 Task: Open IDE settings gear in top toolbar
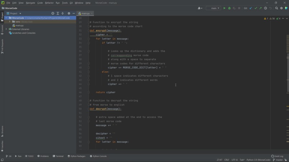coord(281,8)
